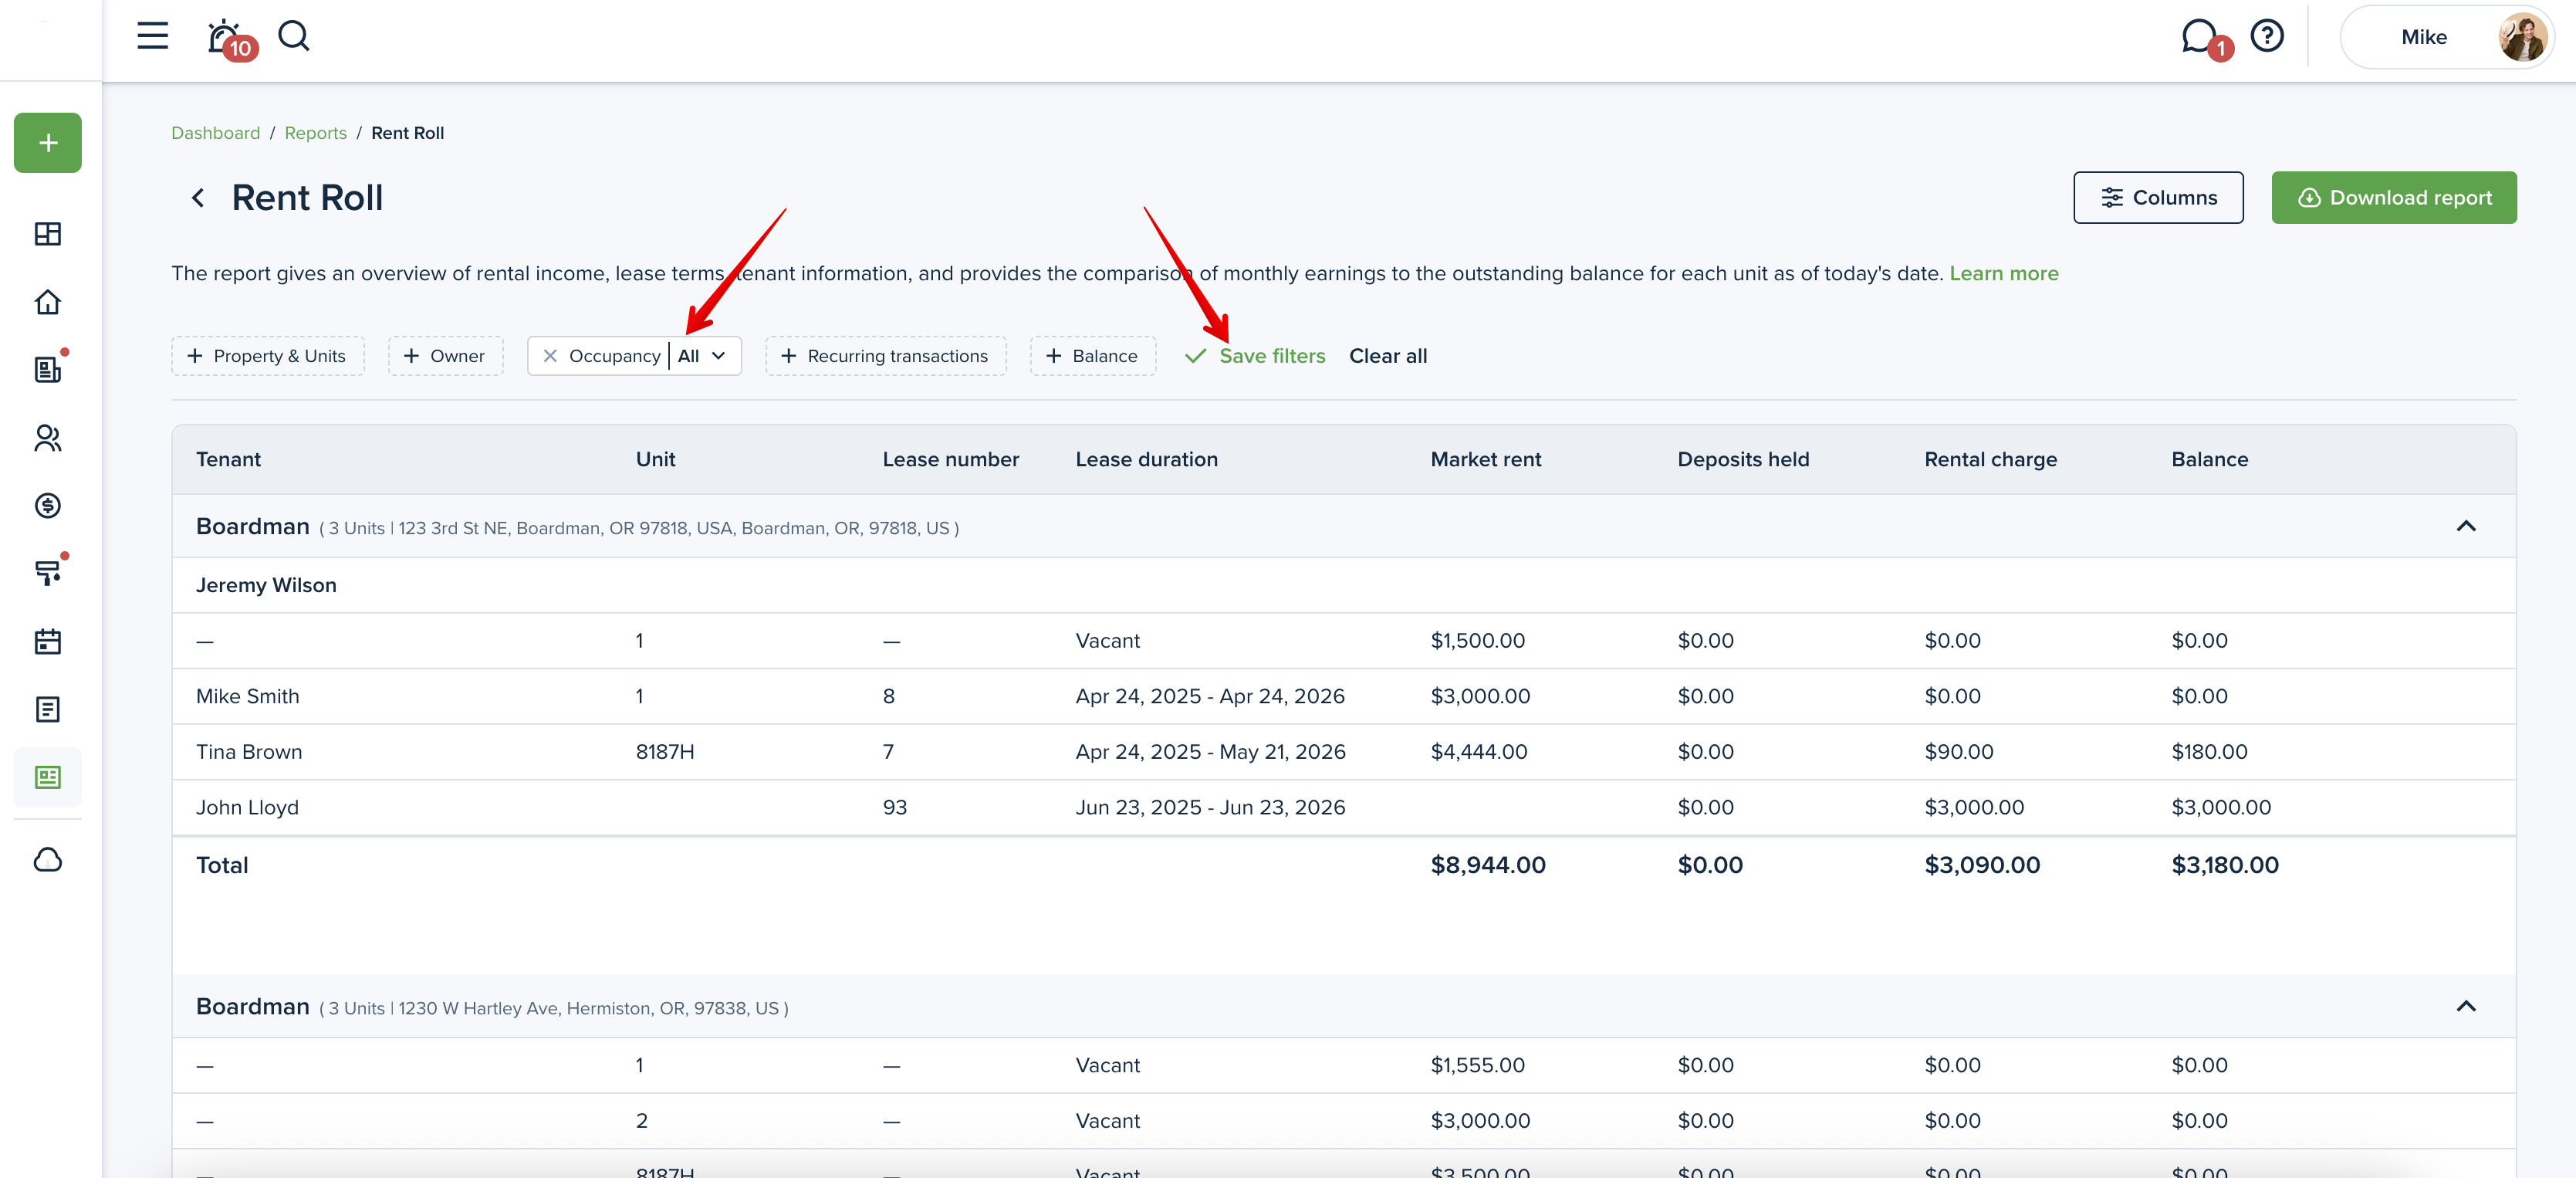2576x1178 pixels.
Task: Click Clear all filters
Action: click(1388, 356)
